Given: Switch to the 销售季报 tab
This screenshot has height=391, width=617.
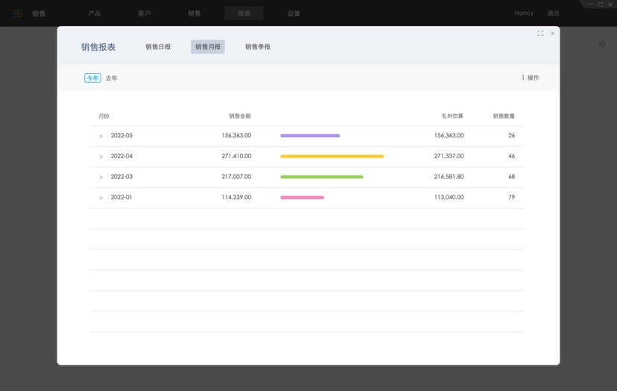Looking at the screenshot, I should [258, 47].
